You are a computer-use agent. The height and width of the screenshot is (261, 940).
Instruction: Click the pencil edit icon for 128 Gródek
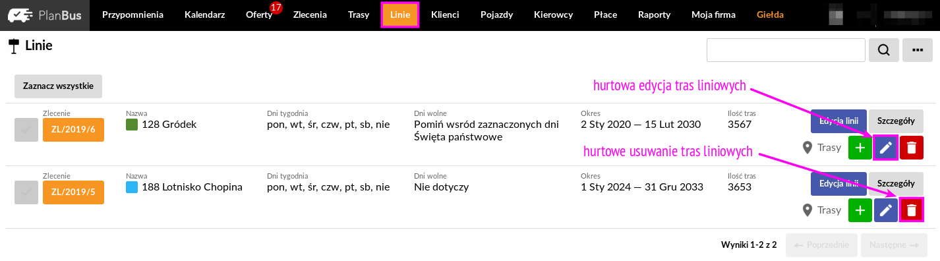(x=885, y=148)
